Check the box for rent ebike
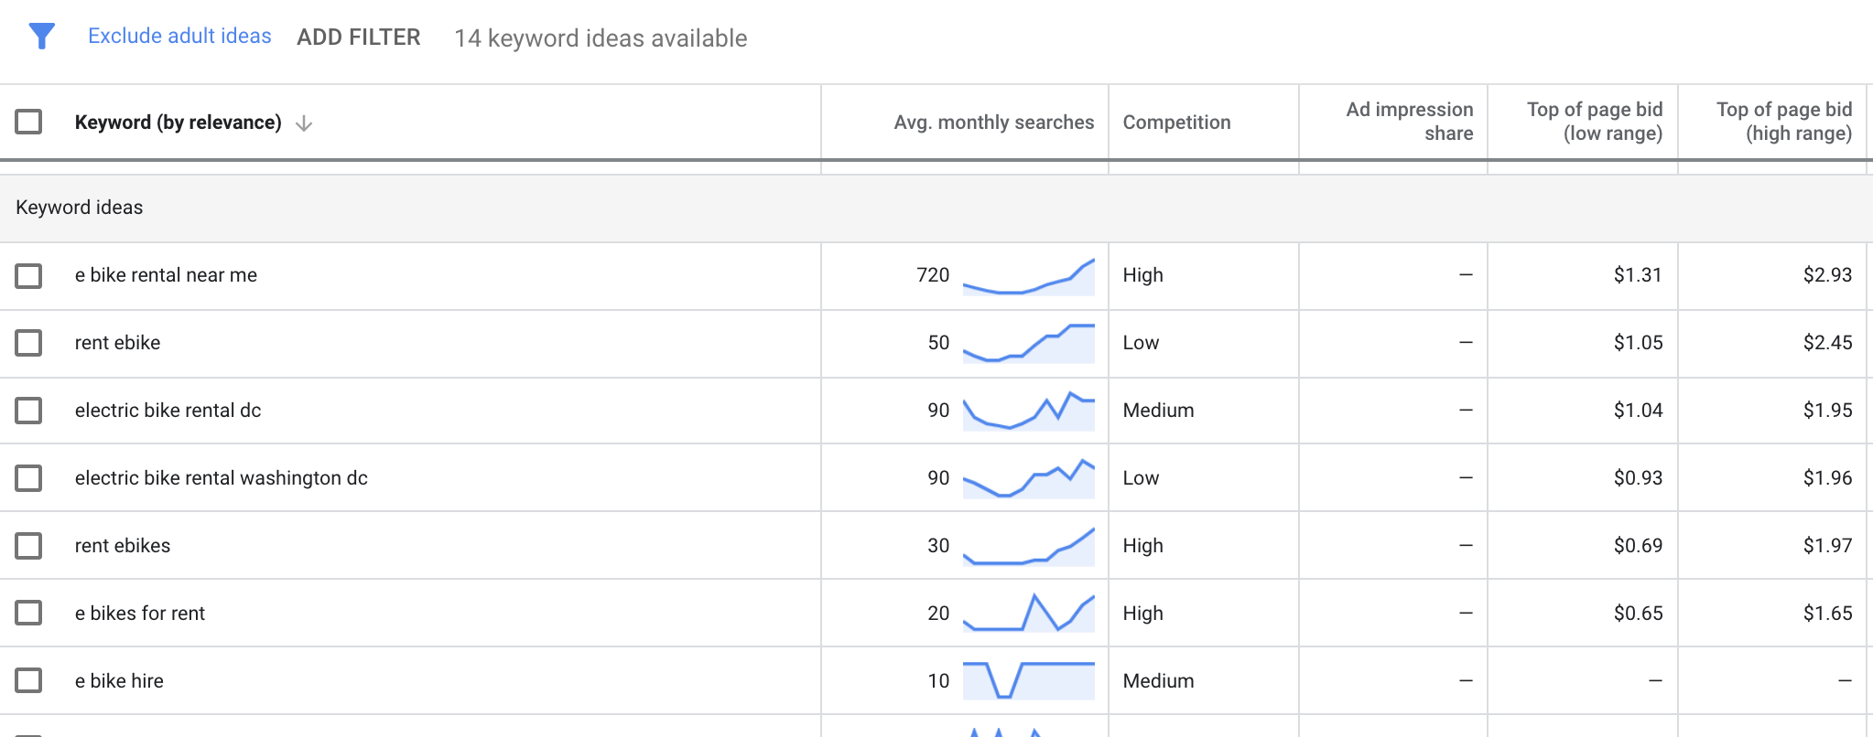This screenshot has height=737, width=1873. [28, 343]
